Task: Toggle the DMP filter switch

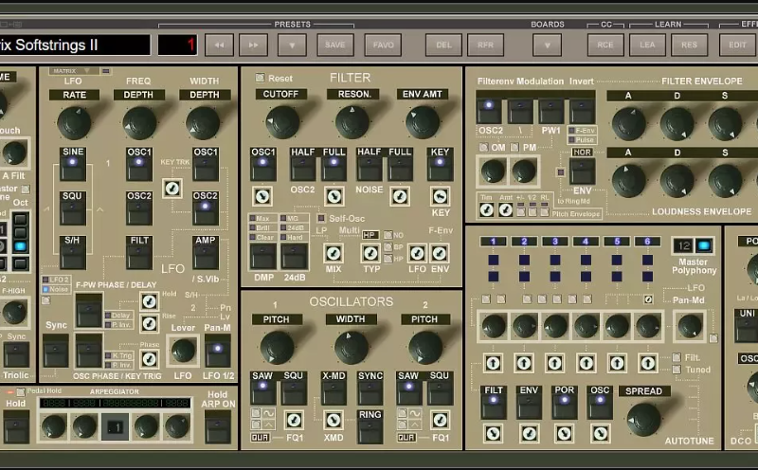Action: (x=263, y=256)
